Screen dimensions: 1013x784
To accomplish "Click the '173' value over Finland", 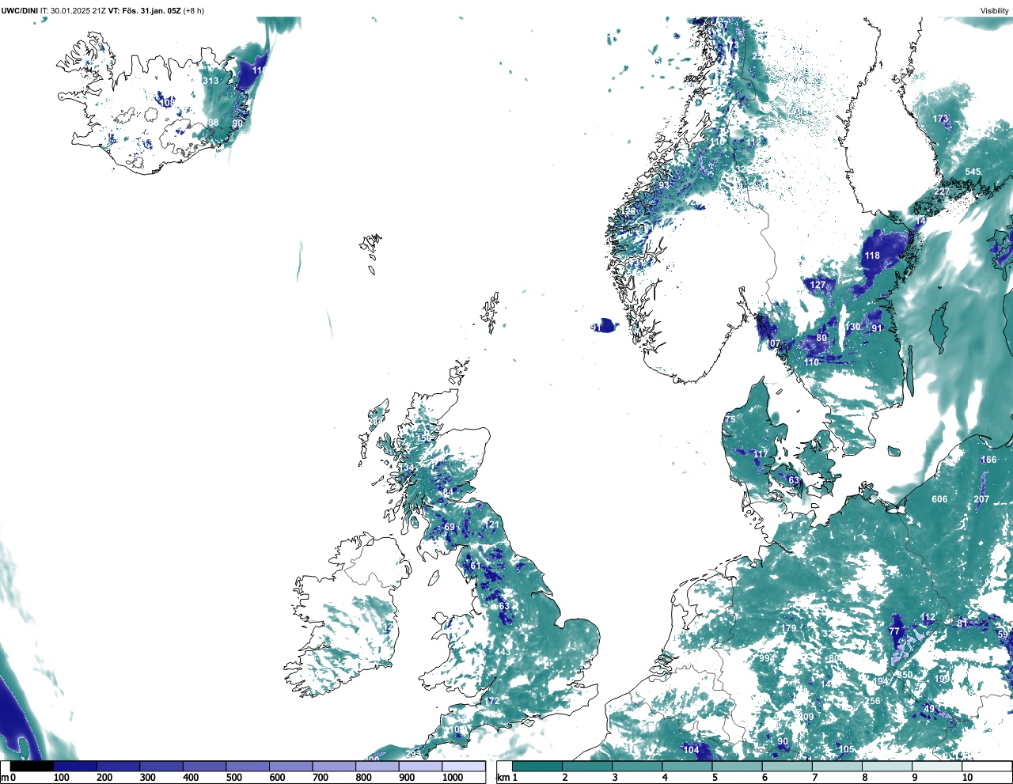I will click(940, 119).
